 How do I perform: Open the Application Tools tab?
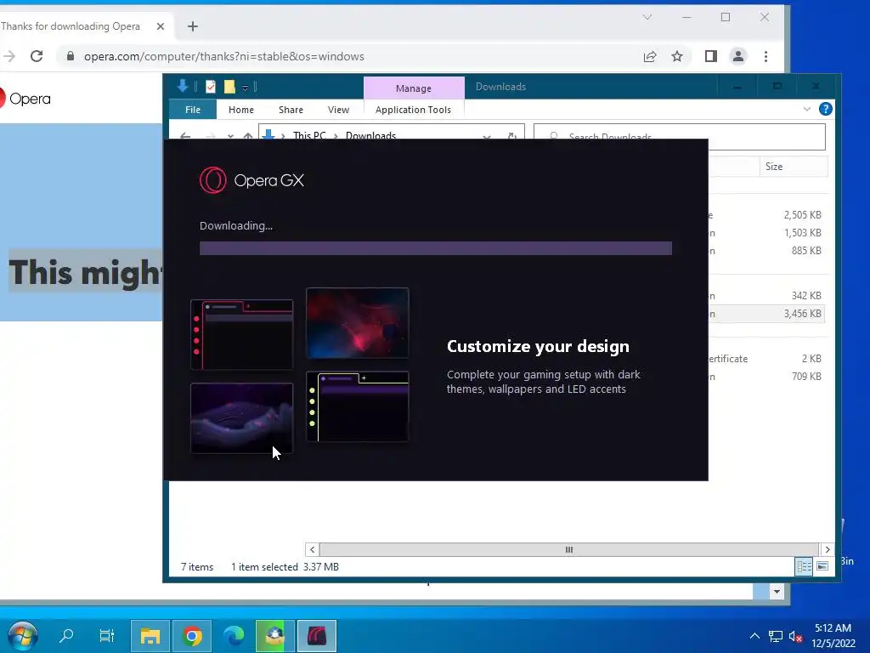pyautogui.click(x=414, y=110)
